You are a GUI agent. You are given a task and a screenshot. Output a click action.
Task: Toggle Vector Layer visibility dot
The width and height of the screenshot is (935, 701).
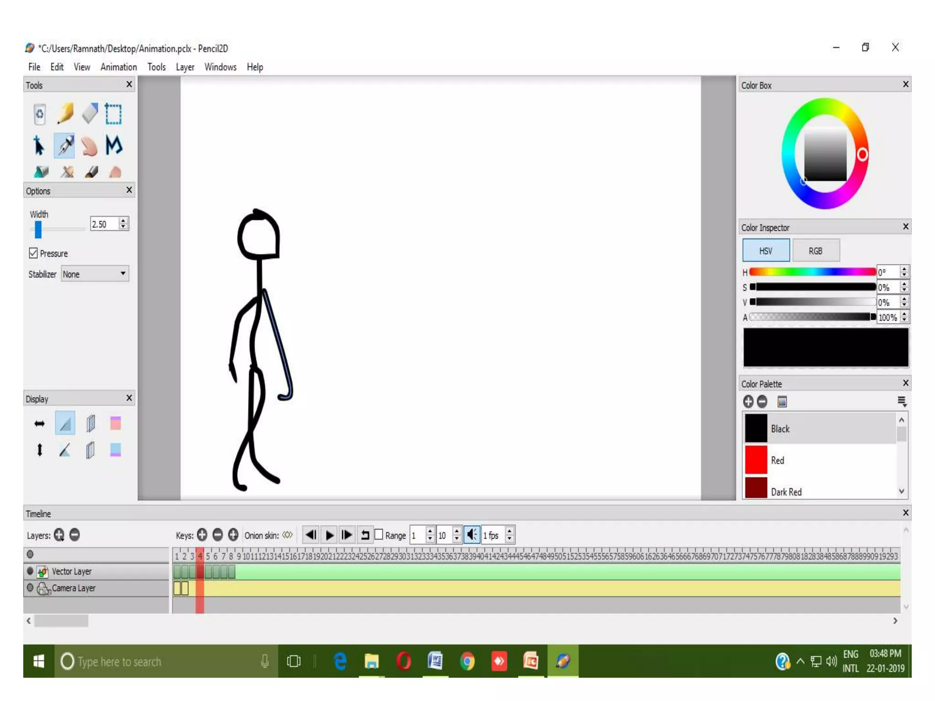pos(30,571)
